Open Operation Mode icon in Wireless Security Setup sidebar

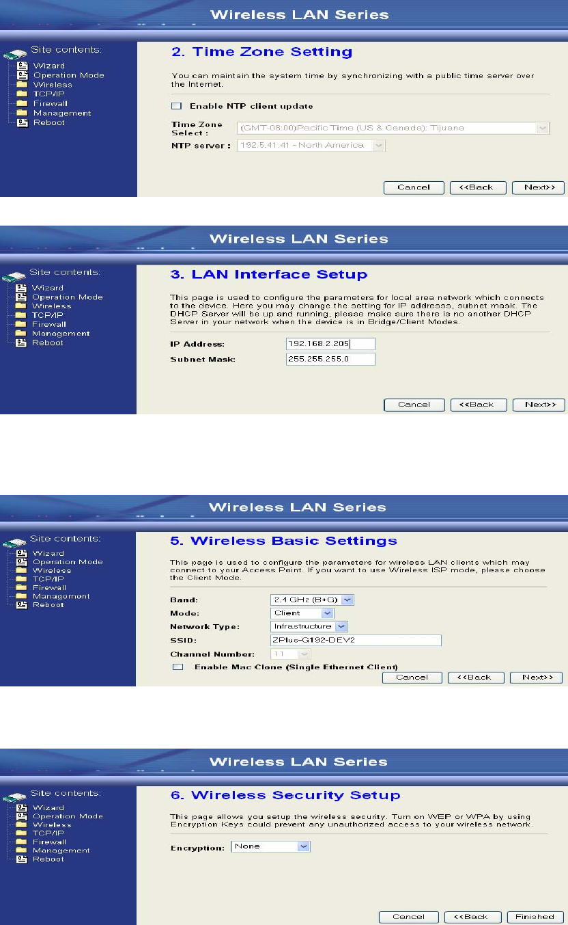pyautogui.click(x=22, y=816)
